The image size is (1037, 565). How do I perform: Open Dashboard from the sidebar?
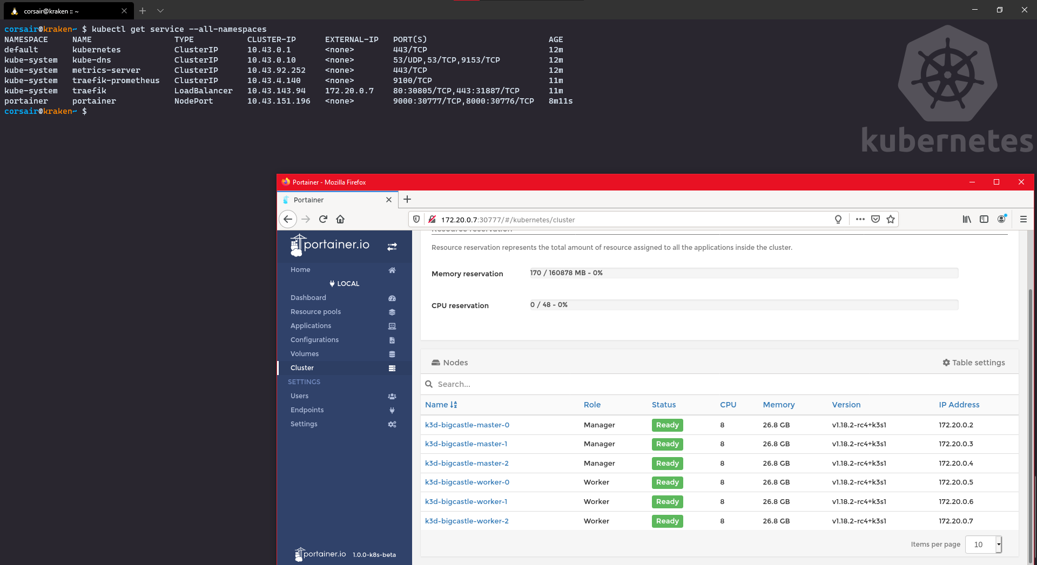click(x=308, y=298)
